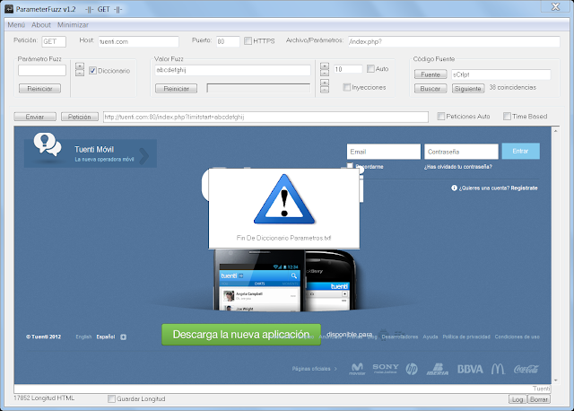The image size is (574, 411).
Task: Click the ParameterFuzz title bar app icon
Action: (x=9, y=9)
